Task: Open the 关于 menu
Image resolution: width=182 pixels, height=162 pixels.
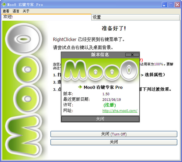Action: 26,11
